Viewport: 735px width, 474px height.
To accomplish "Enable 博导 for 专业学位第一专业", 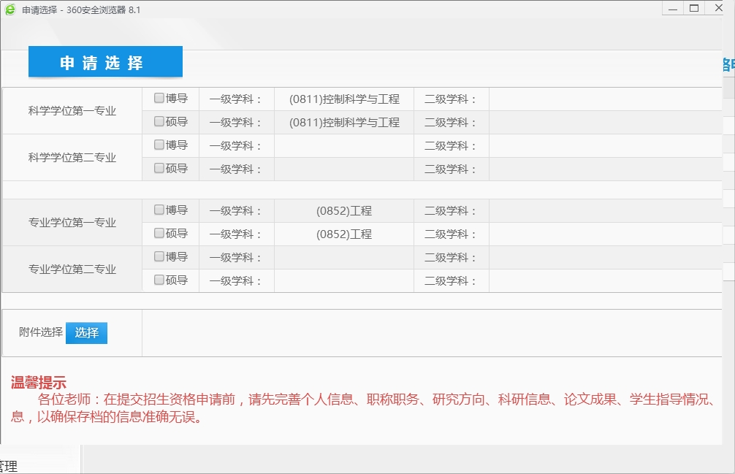I will (159, 210).
